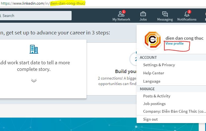Click Sign out
206x131 pixels.
coord(150,119)
